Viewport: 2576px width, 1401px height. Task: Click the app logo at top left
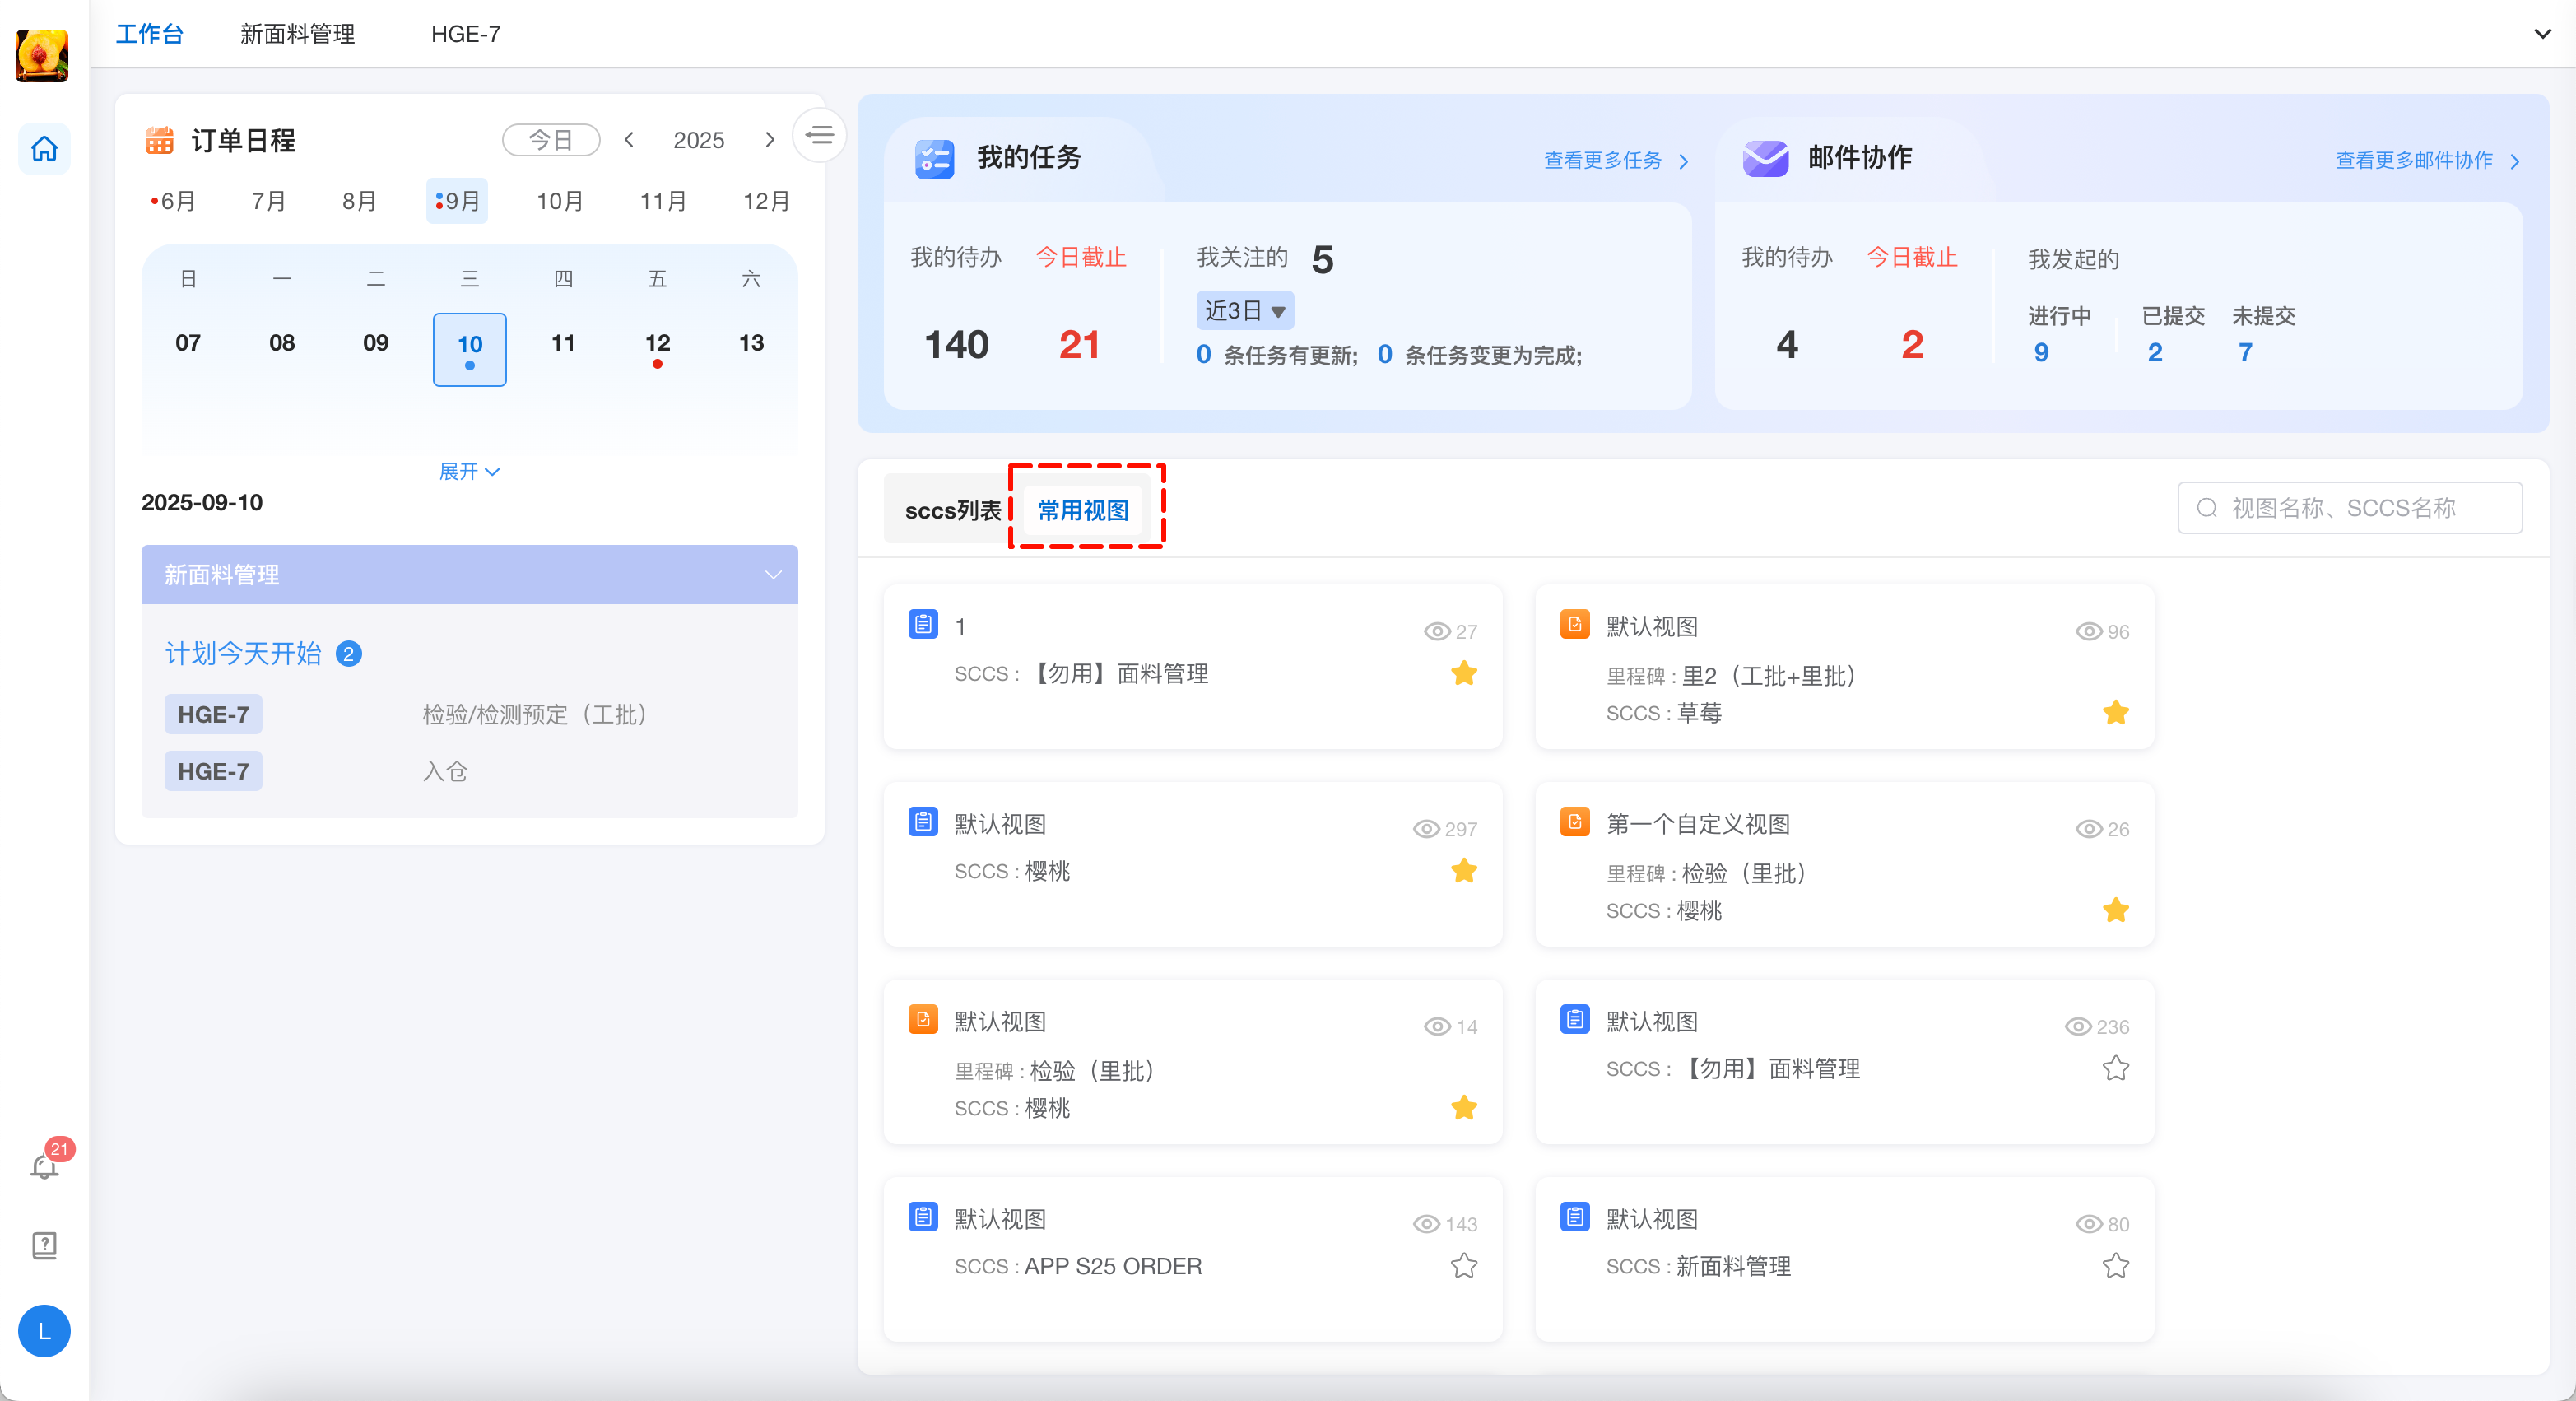pyautogui.click(x=42, y=54)
